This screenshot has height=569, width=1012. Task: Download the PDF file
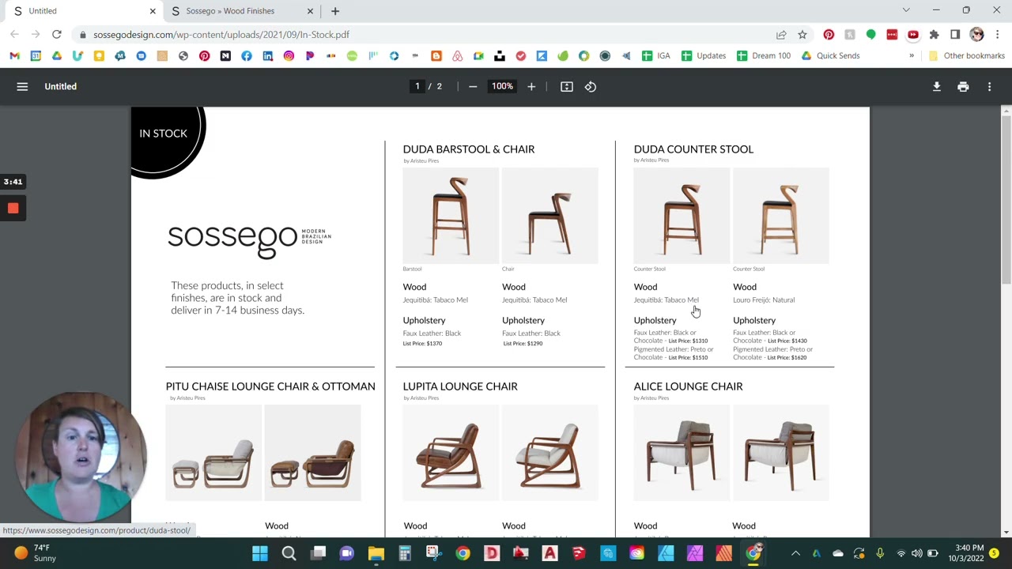pos(936,86)
